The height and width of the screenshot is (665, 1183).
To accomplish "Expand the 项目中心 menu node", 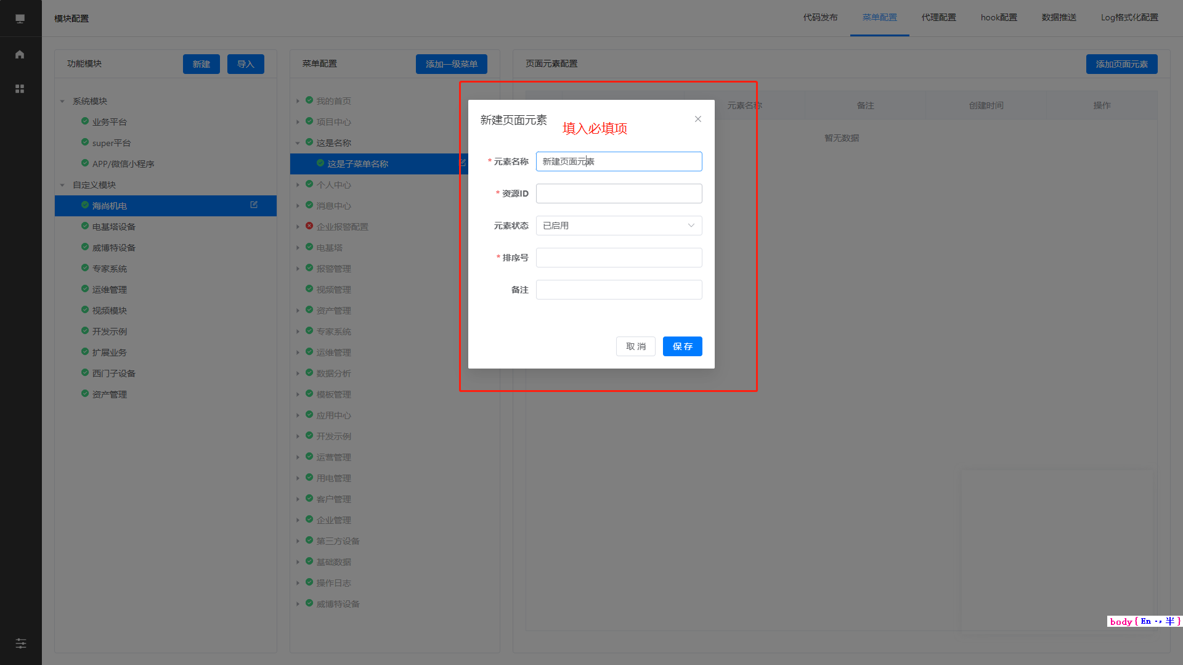I will coord(298,122).
